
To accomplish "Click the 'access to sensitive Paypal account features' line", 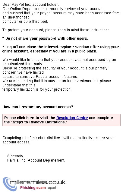I will 40,77.
